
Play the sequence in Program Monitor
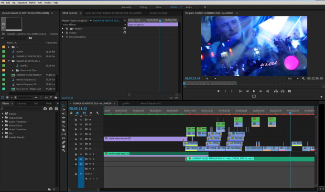point(254,91)
